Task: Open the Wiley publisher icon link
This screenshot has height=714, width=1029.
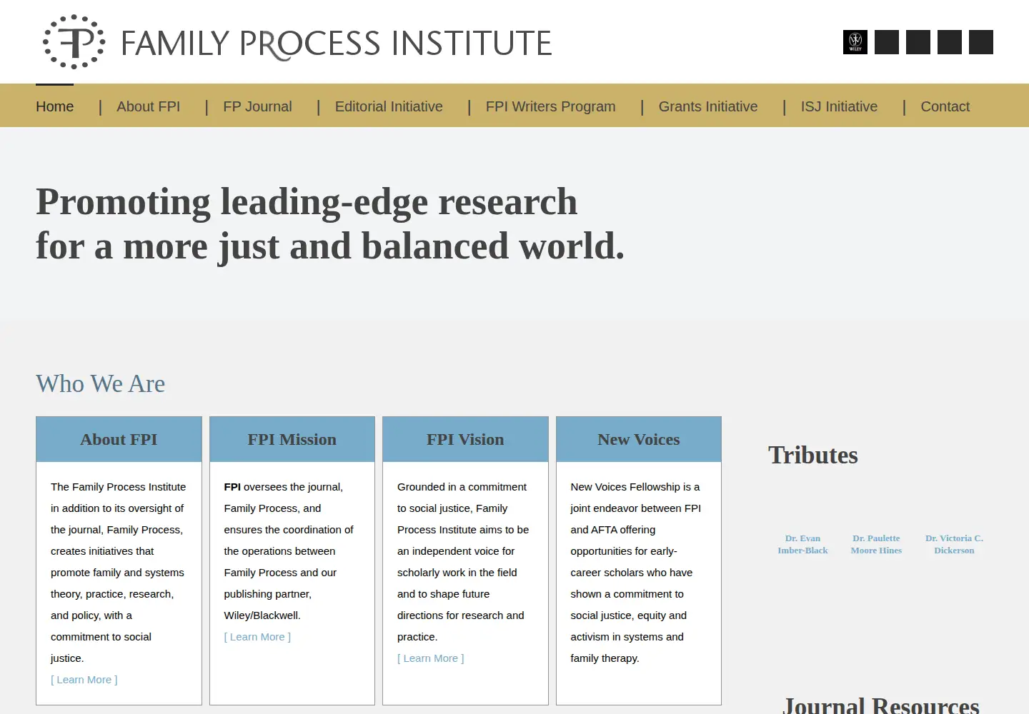Action: 855,42
